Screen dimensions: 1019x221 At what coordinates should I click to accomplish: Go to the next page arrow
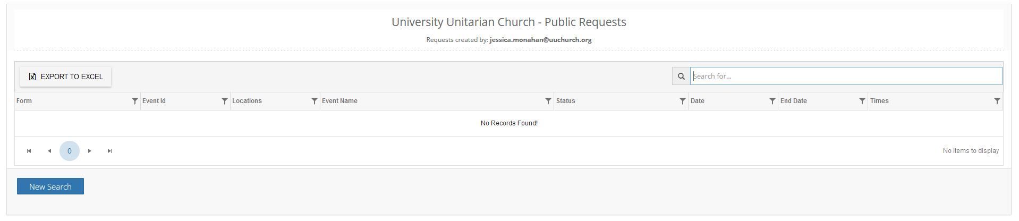[90, 151]
